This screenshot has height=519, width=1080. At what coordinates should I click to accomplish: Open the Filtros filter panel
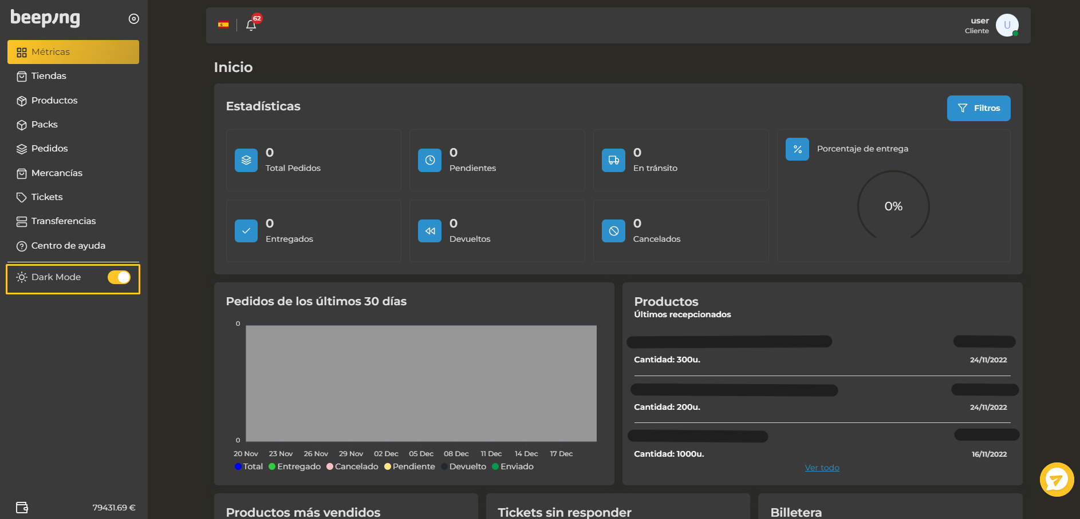point(978,108)
